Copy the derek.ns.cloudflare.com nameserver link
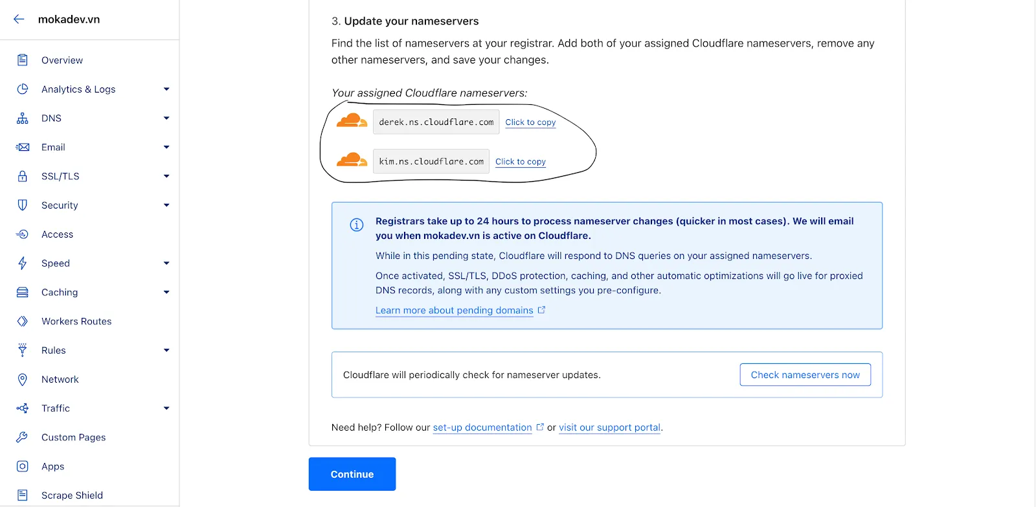 530,122
